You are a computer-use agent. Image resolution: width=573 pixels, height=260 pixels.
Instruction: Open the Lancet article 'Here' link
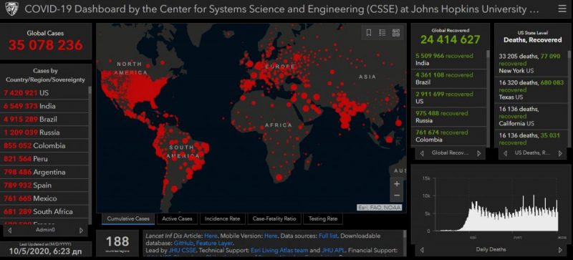(211, 236)
